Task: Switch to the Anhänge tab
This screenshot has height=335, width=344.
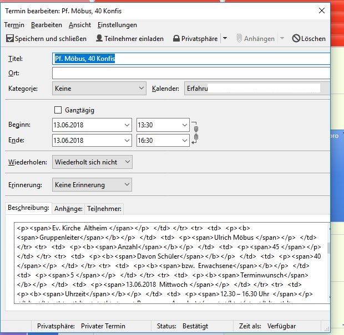Action: point(68,209)
